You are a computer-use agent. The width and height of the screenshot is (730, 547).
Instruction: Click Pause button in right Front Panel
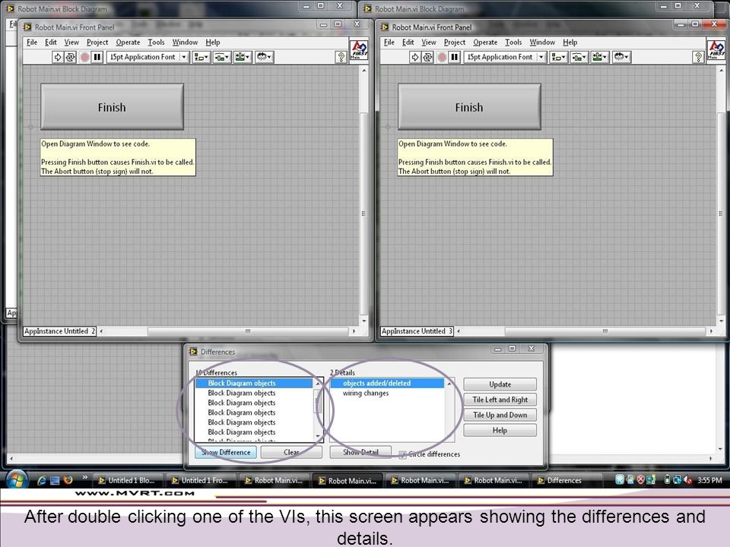[x=455, y=57]
